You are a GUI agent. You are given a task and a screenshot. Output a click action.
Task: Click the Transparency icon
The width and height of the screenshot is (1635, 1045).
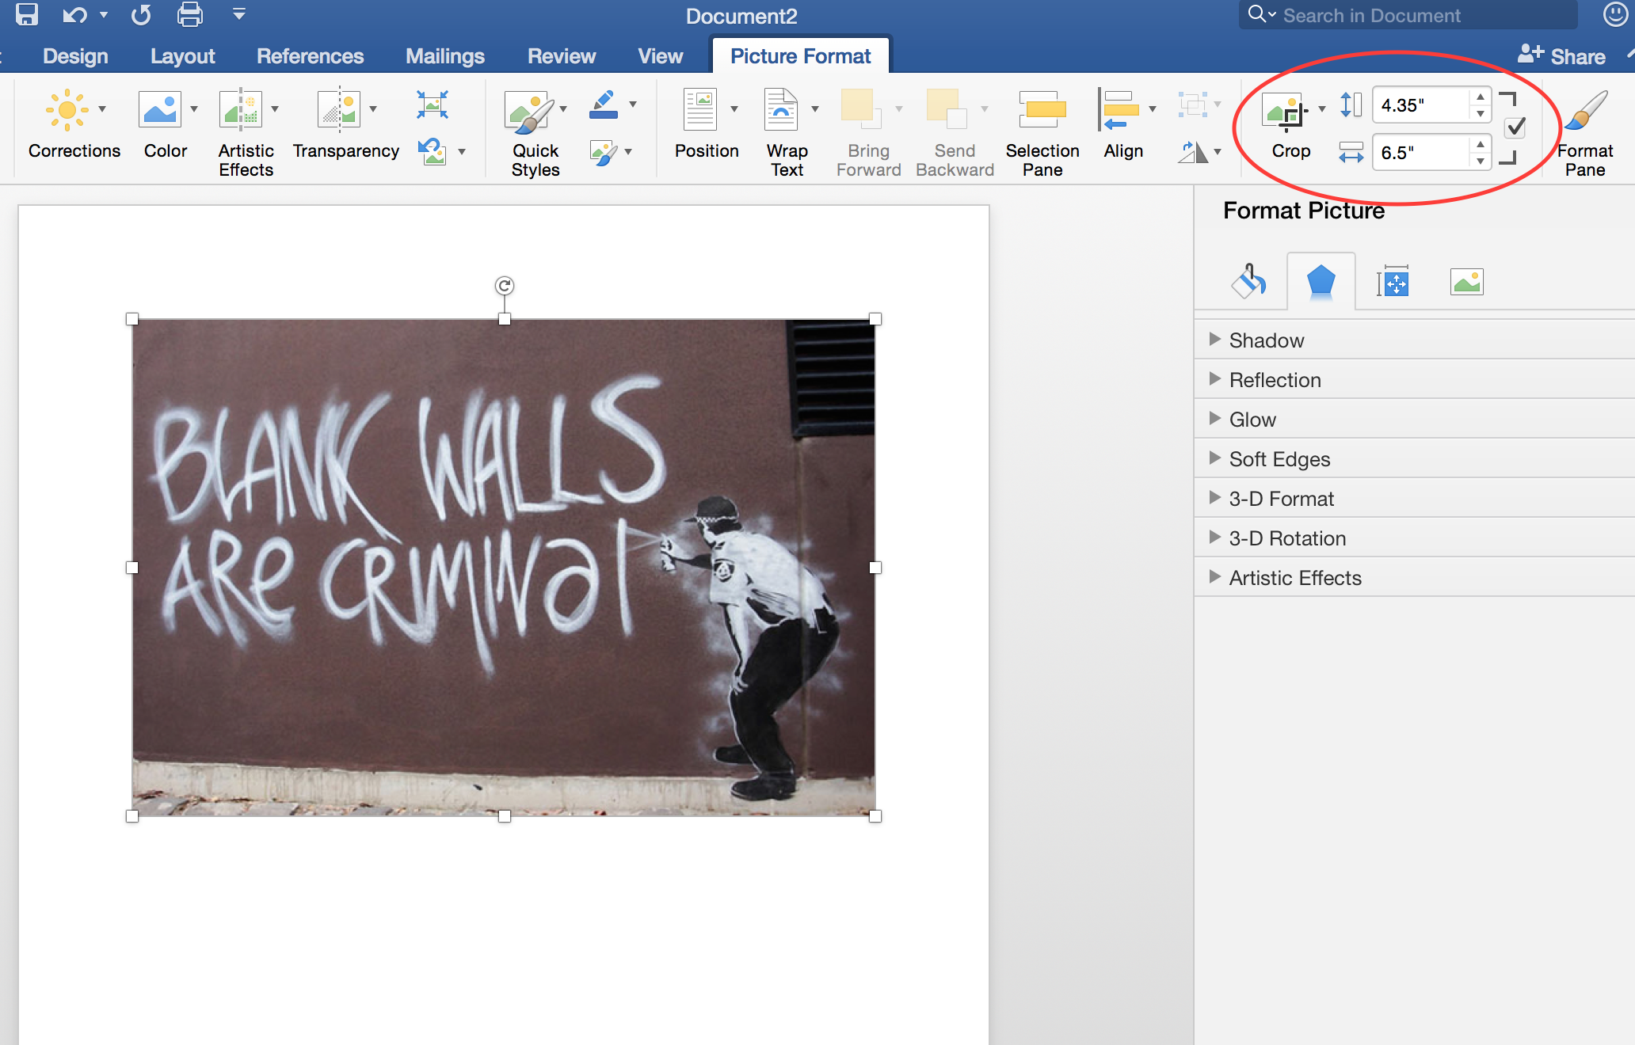[x=338, y=109]
